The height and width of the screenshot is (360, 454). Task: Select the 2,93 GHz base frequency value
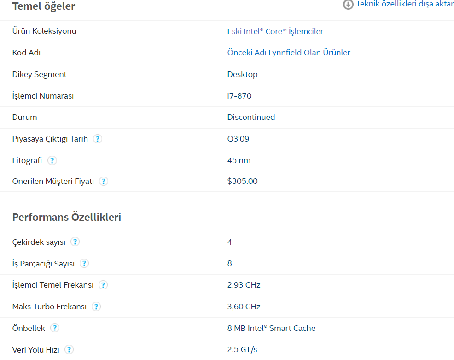click(244, 285)
